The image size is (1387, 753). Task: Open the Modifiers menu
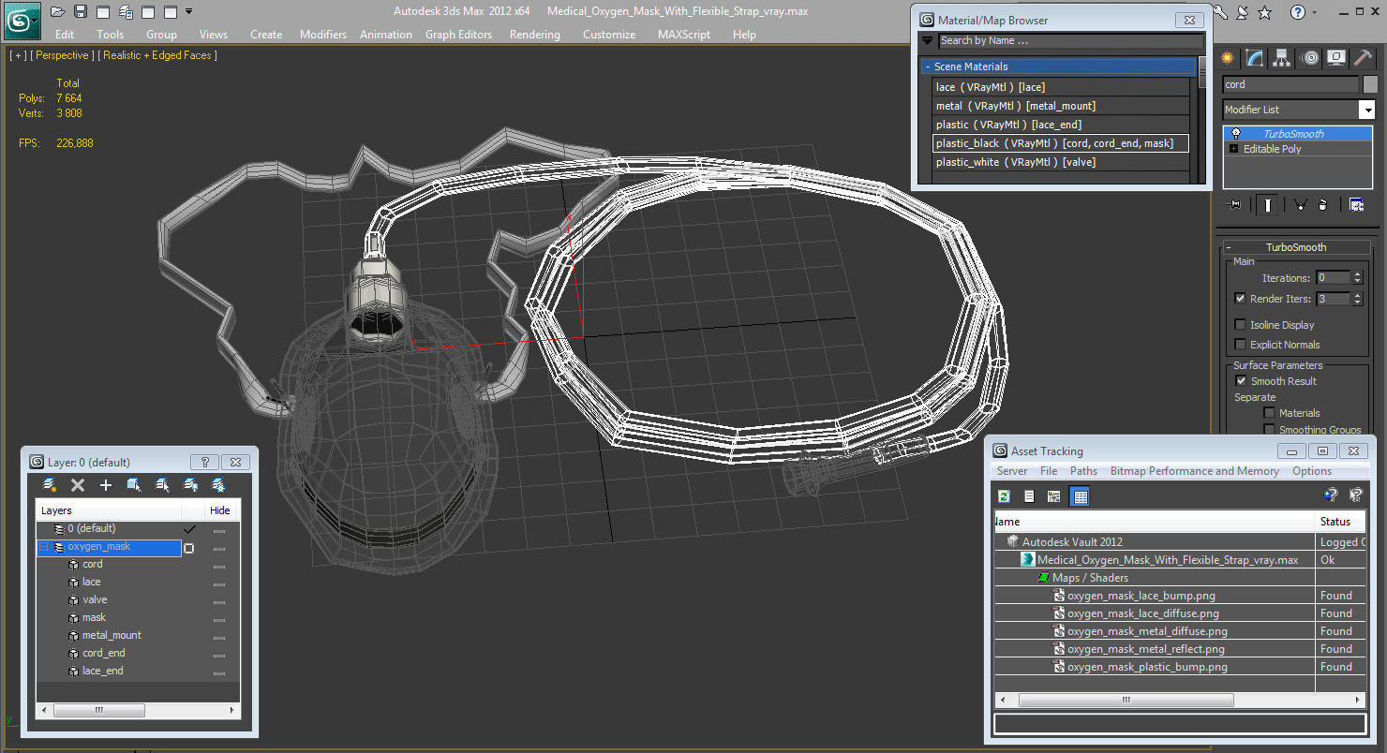[x=323, y=35]
